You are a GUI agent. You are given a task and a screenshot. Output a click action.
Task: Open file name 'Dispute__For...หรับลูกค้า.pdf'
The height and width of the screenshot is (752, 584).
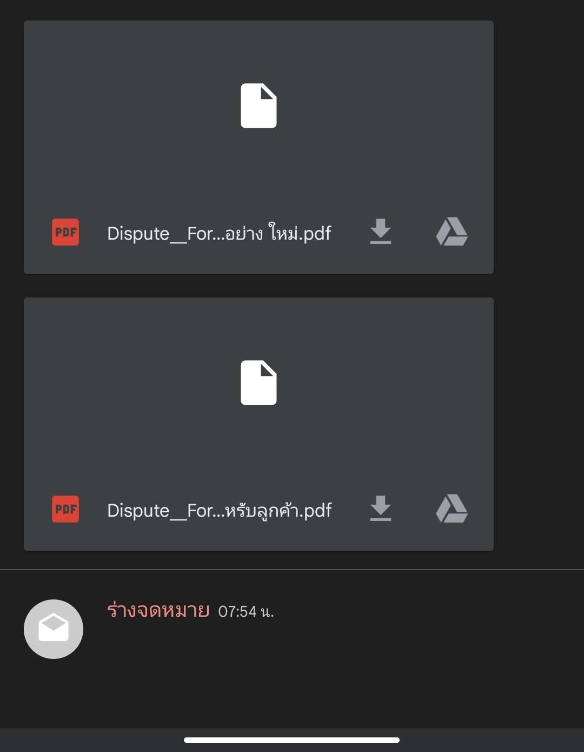220,510
